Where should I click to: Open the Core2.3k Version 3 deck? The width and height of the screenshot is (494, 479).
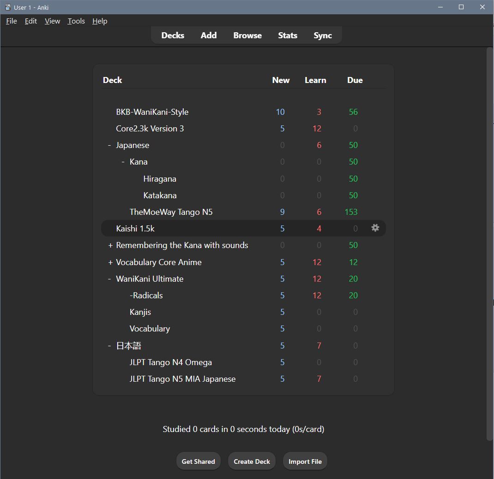(150, 129)
